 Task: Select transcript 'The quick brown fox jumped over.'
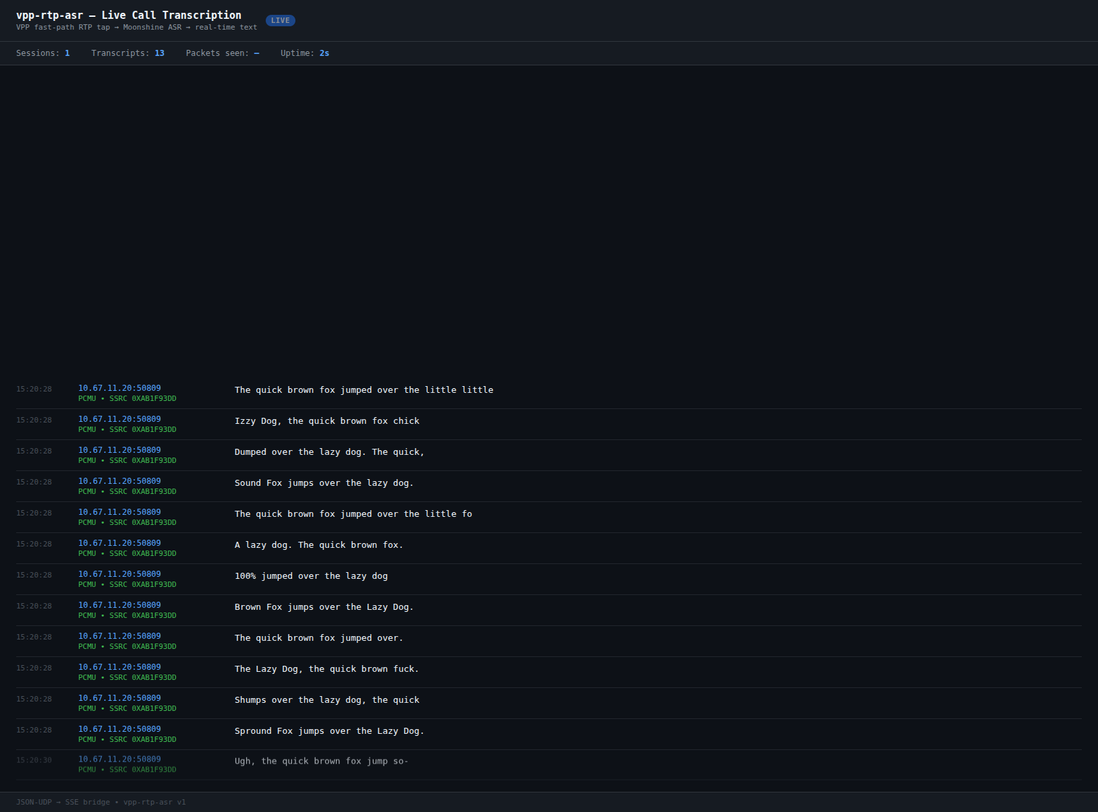pyautogui.click(x=319, y=638)
